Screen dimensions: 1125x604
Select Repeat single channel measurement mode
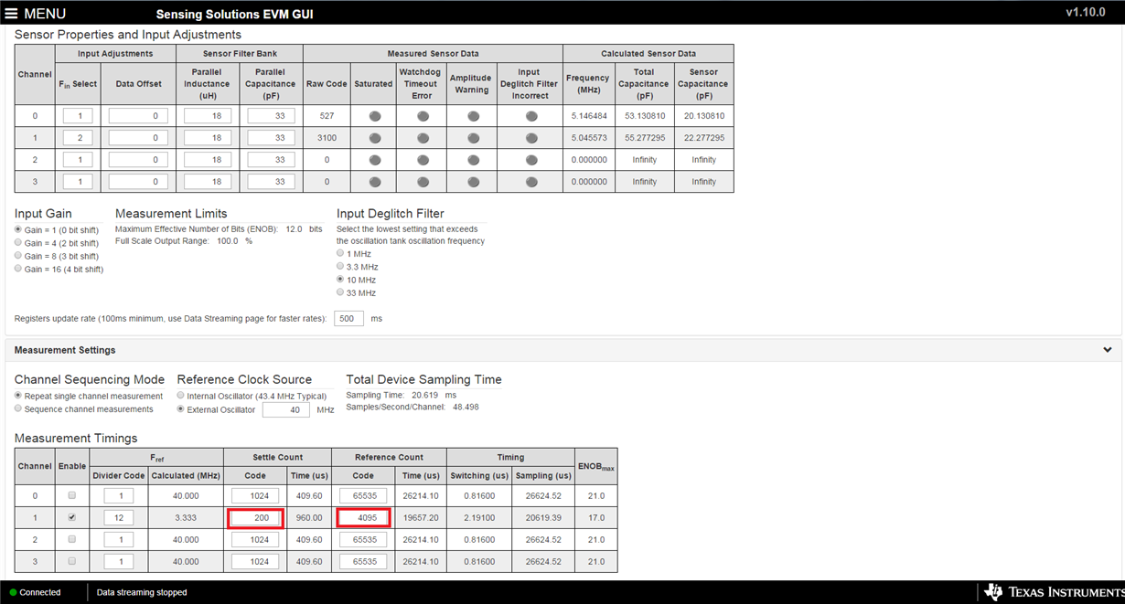point(19,396)
